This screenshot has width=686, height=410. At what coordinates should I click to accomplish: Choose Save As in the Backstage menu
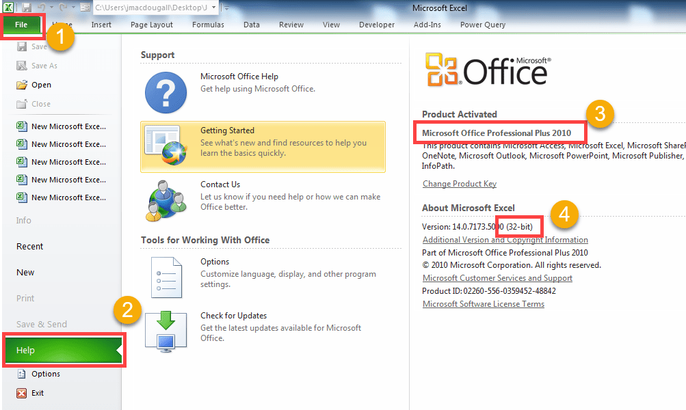[44, 66]
